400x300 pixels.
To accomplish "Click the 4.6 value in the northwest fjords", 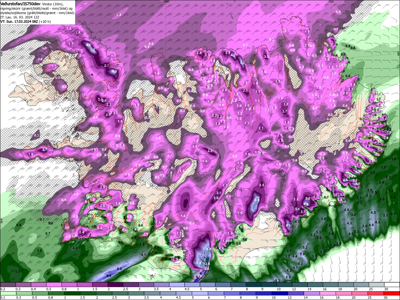I will coord(88,45).
